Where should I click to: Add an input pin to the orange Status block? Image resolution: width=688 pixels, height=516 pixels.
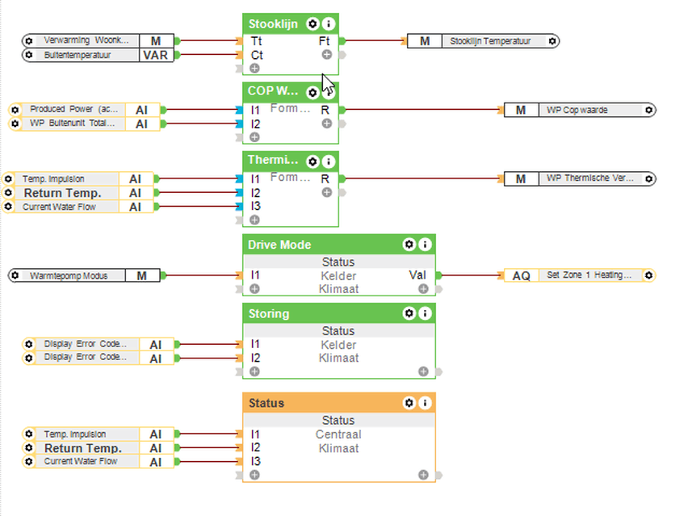[254, 475]
